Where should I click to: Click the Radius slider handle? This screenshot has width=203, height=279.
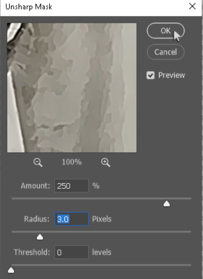40,237
